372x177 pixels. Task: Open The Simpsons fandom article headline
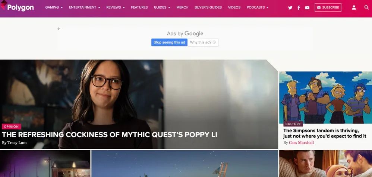click(x=325, y=133)
